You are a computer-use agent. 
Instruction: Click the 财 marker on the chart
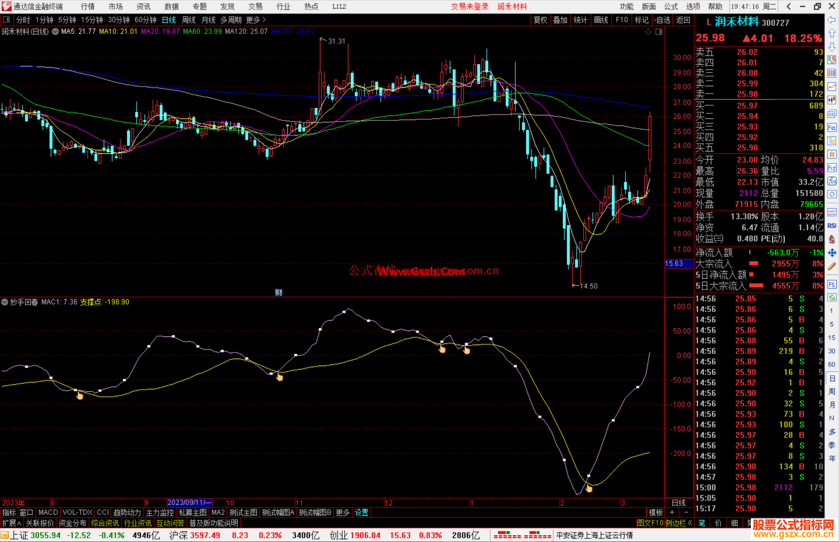(x=279, y=292)
